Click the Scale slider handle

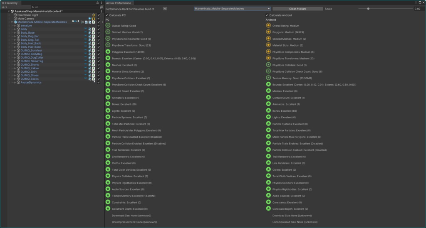pyautogui.click(x=368, y=8)
